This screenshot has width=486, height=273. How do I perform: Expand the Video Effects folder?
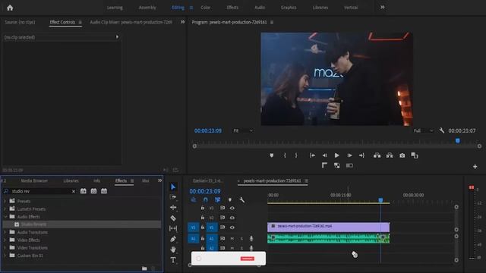[5, 240]
